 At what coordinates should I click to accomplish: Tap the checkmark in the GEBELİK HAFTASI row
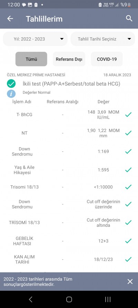click(128, 241)
